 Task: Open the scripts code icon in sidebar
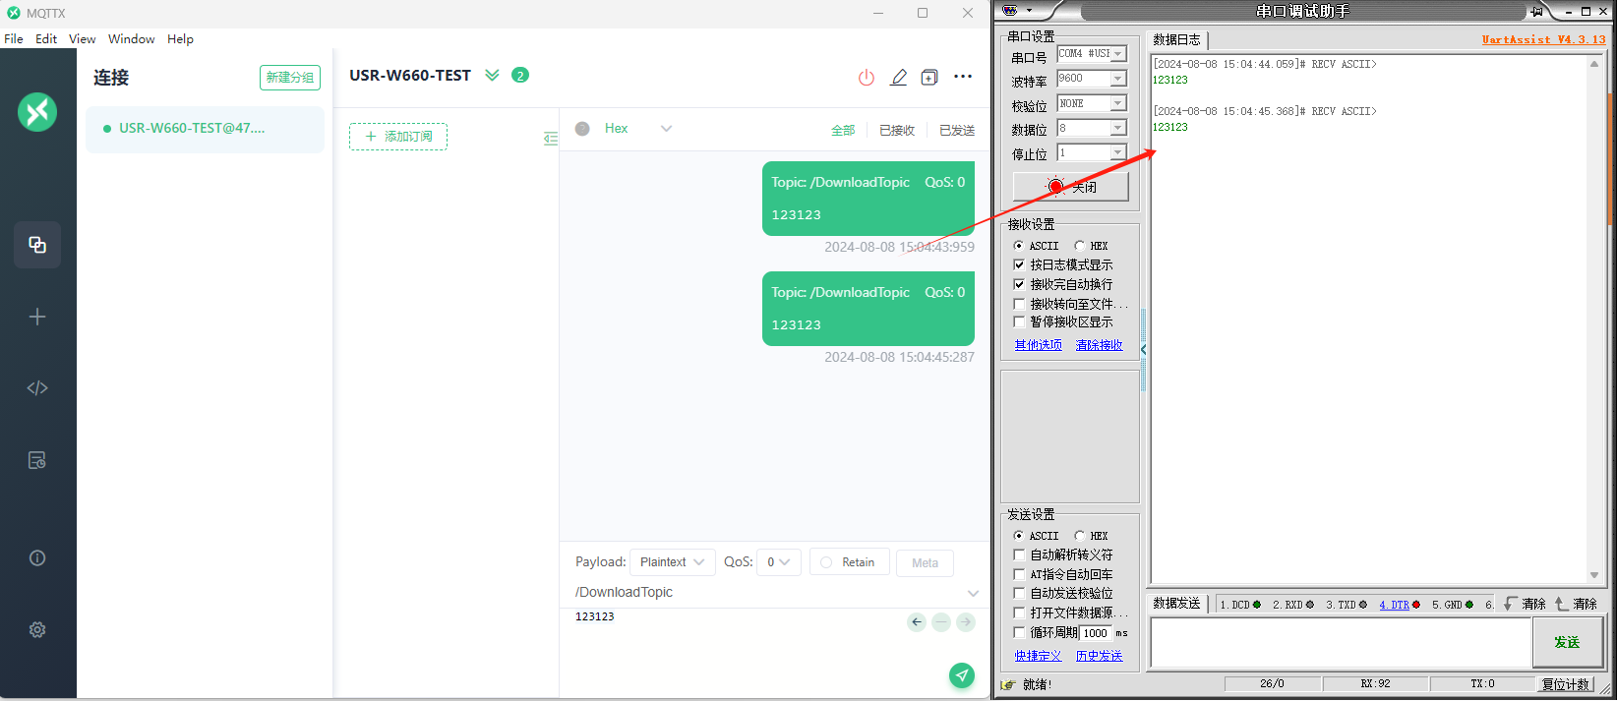37,388
